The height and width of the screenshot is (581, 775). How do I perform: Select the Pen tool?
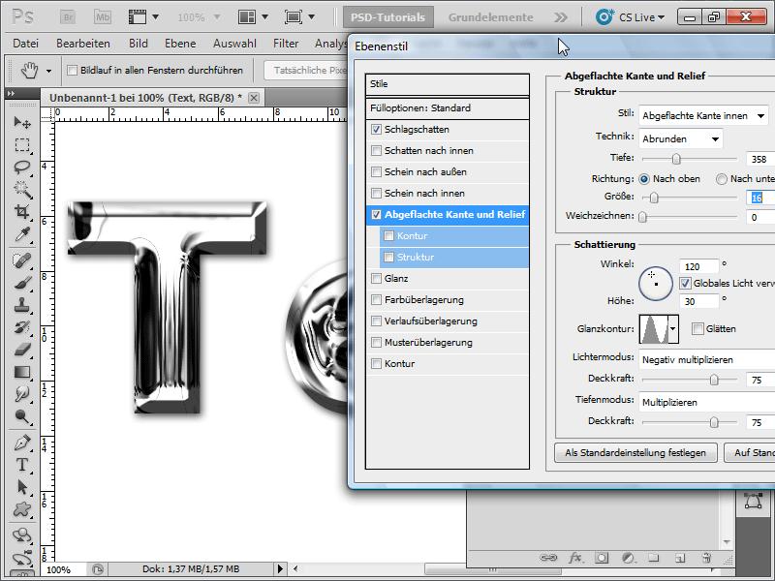click(22, 443)
